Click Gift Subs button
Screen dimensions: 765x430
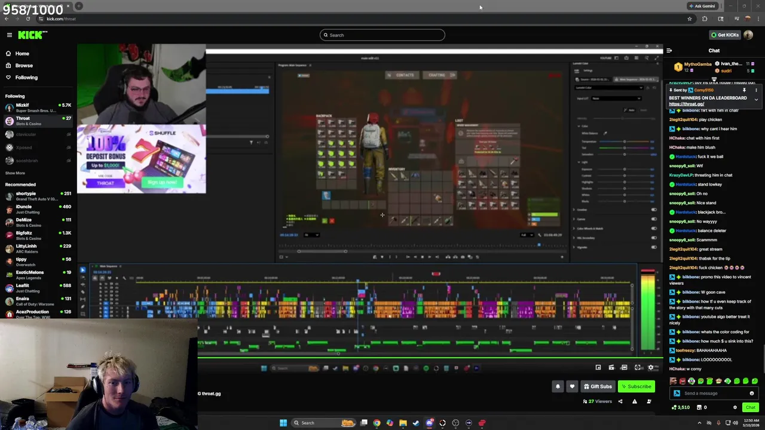pos(598,386)
